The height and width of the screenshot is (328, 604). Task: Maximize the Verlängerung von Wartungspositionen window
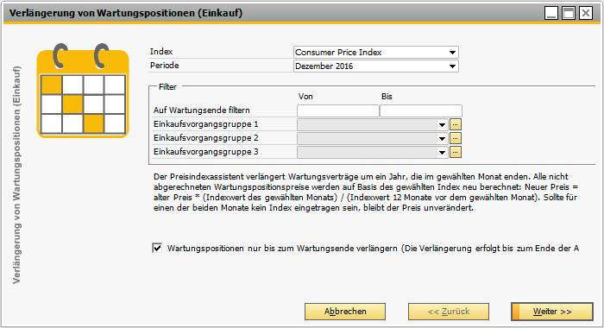[569, 13]
